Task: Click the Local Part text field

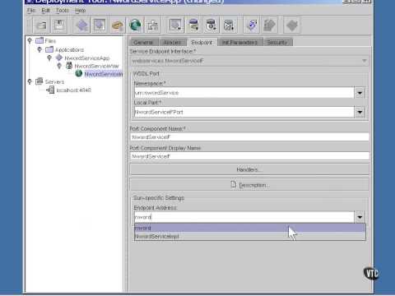Action: tap(244, 112)
